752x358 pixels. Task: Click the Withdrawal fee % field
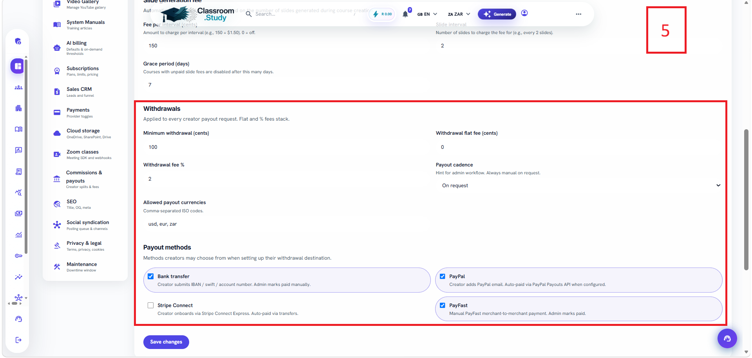click(x=286, y=179)
